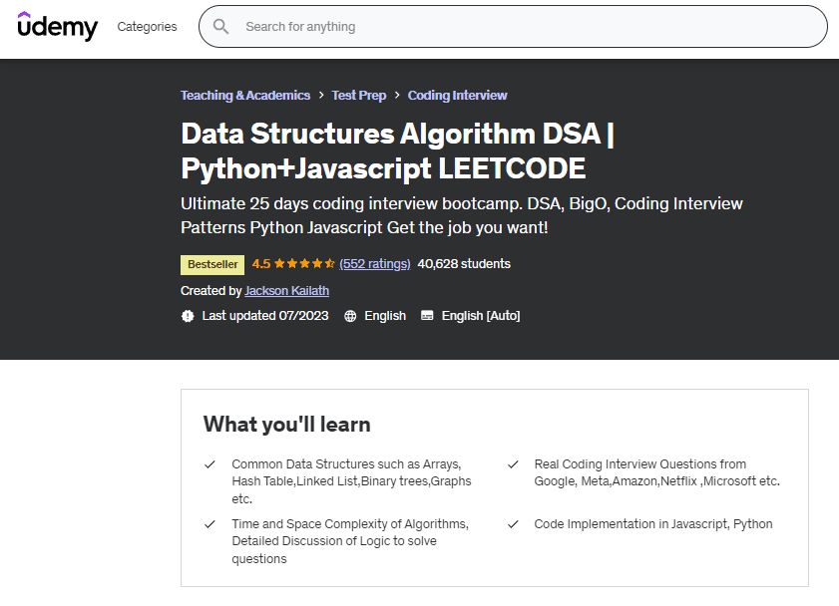Viewport: 839px width, 606px height.
Task: Navigate to Coding Interview breadcrumb
Action: (458, 96)
